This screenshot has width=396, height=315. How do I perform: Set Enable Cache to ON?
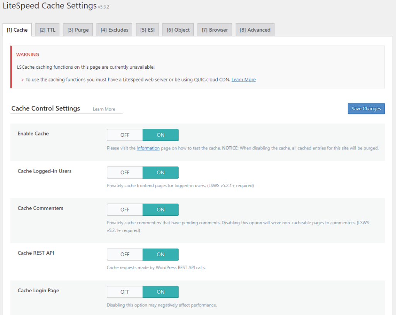(x=160, y=135)
